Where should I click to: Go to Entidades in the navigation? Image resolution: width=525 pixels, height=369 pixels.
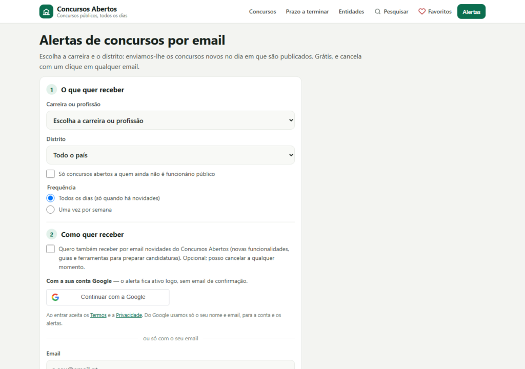[x=351, y=12]
